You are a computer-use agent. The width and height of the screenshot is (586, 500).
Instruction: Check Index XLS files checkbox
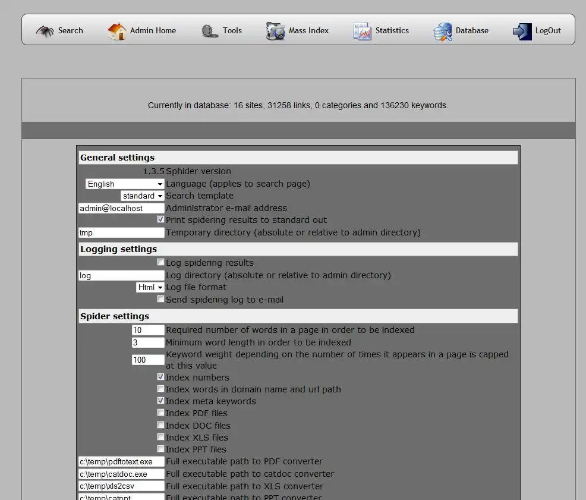click(x=160, y=437)
